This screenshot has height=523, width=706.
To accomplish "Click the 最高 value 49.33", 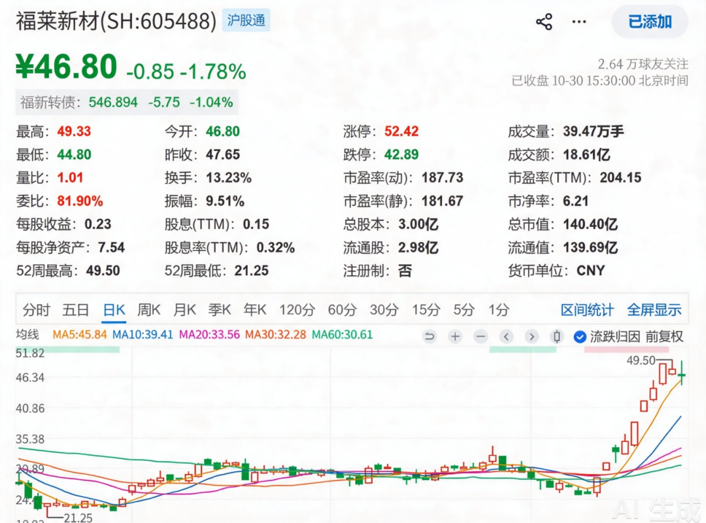I will click(74, 131).
